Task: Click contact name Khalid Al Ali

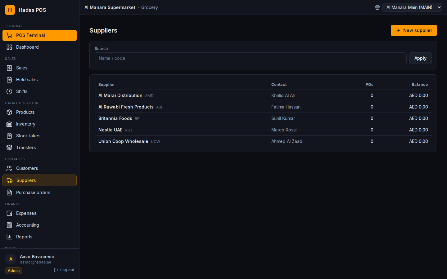Action: pyautogui.click(x=283, y=95)
